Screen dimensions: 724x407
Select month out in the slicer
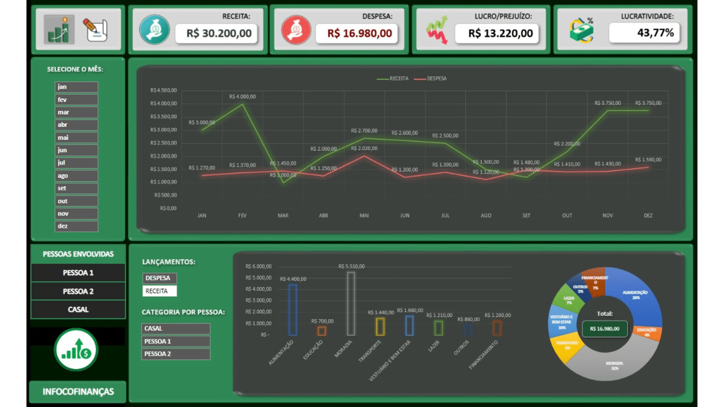pyautogui.click(x=76, y=201)
